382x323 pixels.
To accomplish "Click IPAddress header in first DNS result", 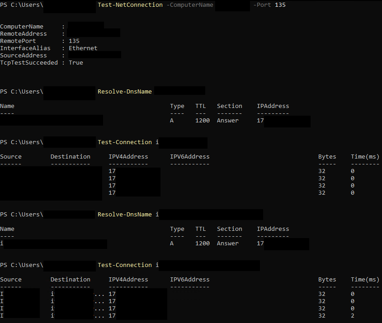I will 273,106.
